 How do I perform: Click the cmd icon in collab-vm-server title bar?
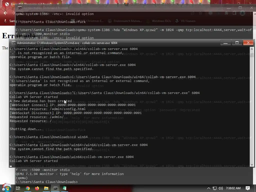point(14,43)
